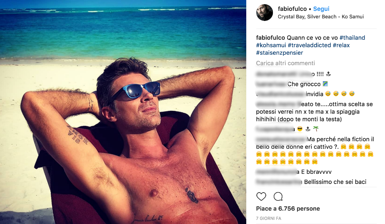Click fabiofulco username in the caption
The width and height of the screenshot is (385, 224).
pos(271,38)
